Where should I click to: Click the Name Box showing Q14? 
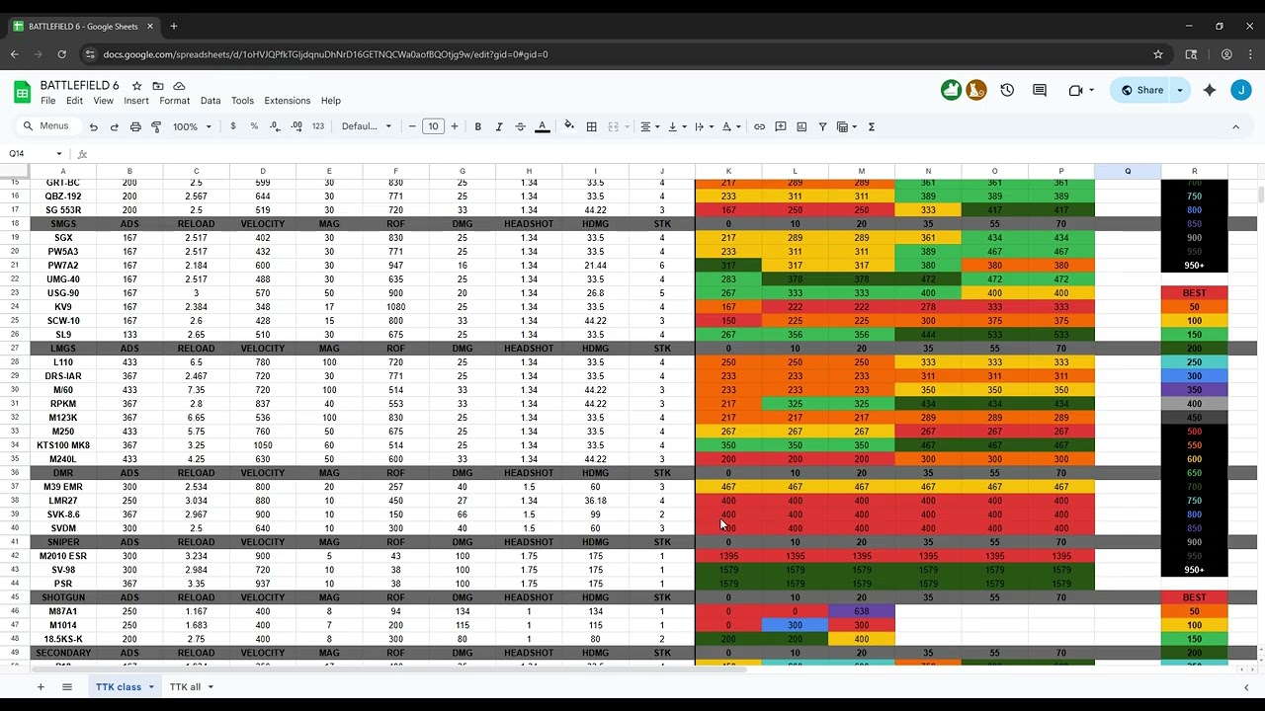tap(36, 153)
